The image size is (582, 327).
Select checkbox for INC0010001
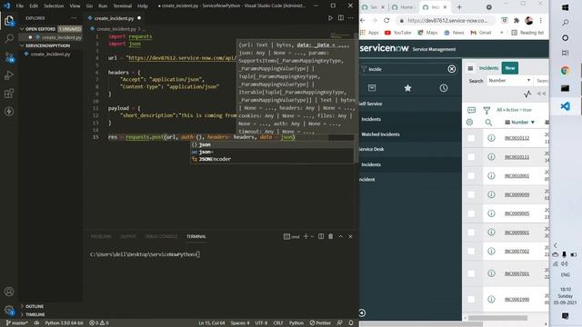click(x=471, y=175)
